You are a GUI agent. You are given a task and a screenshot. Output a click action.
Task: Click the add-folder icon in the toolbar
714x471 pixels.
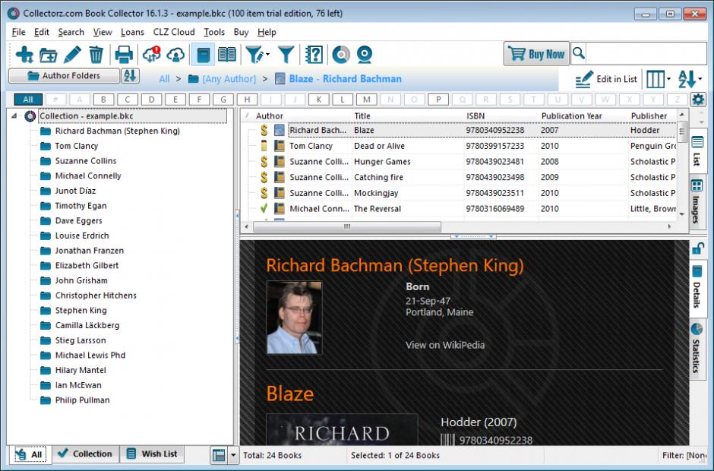(x=49, y=55)
